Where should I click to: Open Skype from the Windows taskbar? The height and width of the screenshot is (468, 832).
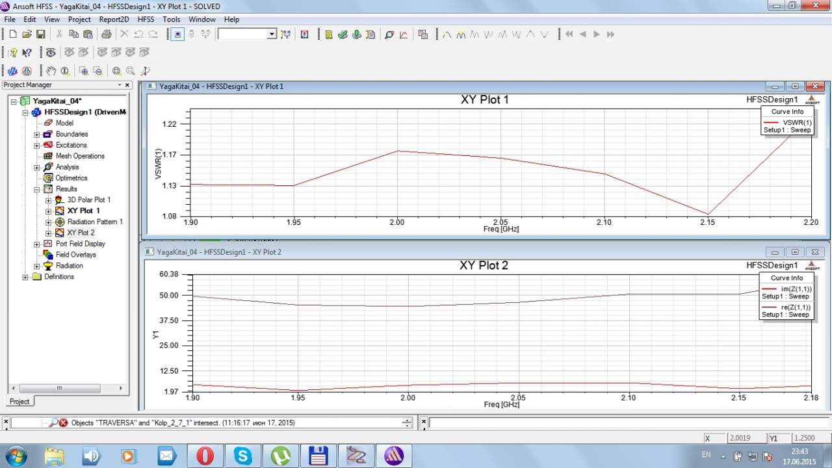(x=243, y=456)
